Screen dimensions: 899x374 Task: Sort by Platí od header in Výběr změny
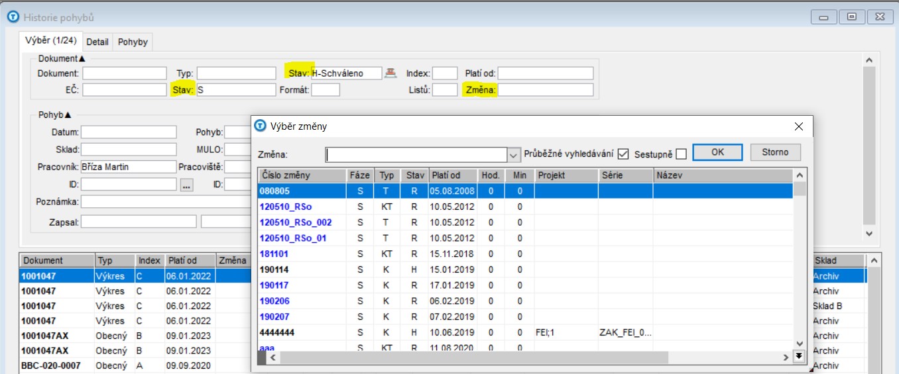(x=453, y=175)
